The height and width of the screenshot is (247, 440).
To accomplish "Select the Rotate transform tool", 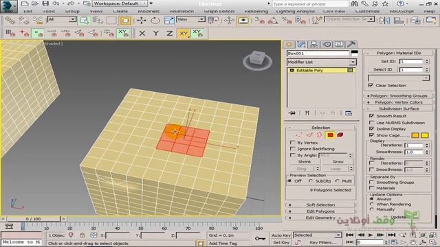I will coord(155,21).
